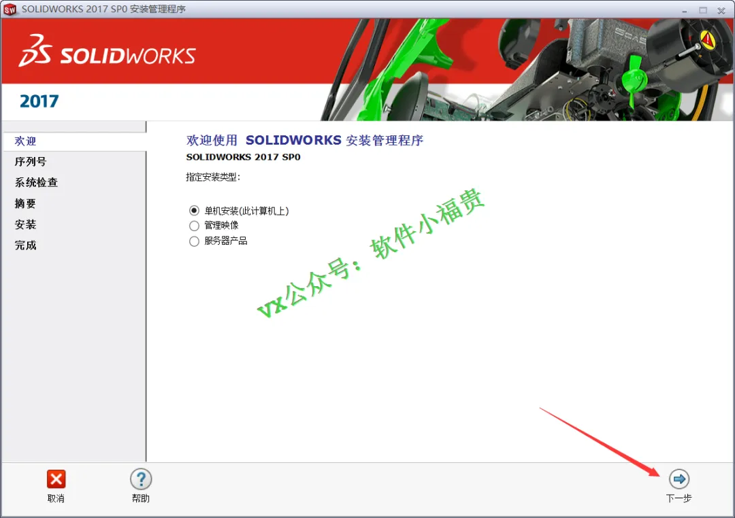The image size is (735, 518).
Task: Click the Next step arrow icon
Action: pos(679,479)
